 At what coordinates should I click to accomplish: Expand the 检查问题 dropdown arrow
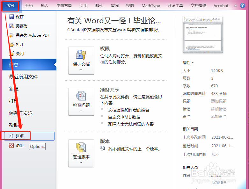(81, 111)
